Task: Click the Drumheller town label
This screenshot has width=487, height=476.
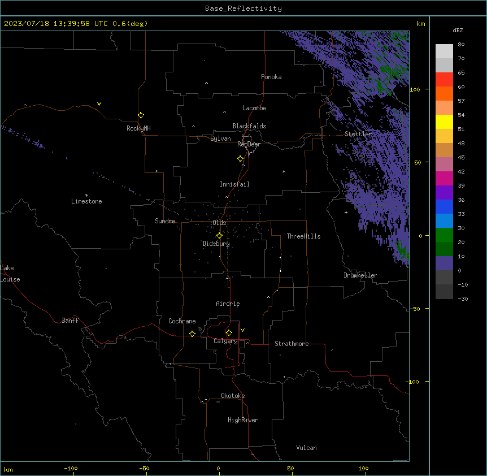Action: pyautogui.click(x=360, y=275)
